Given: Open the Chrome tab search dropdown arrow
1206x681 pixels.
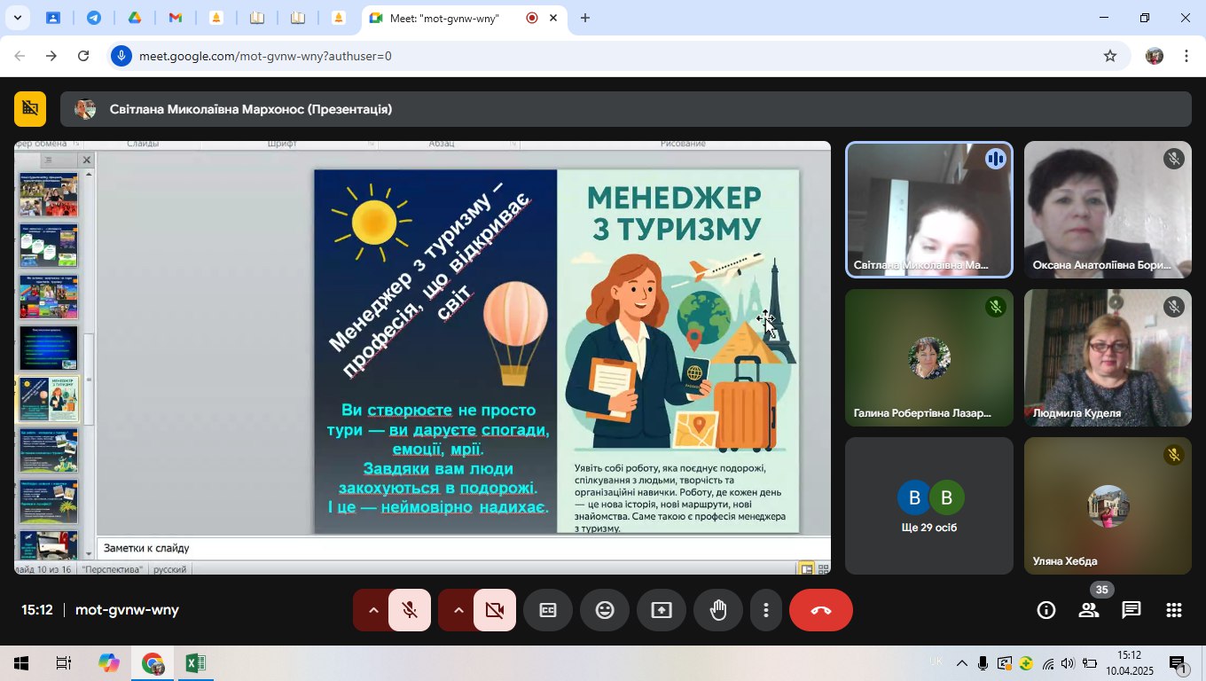Looking at the screenshot, I should tap(17, 18).
